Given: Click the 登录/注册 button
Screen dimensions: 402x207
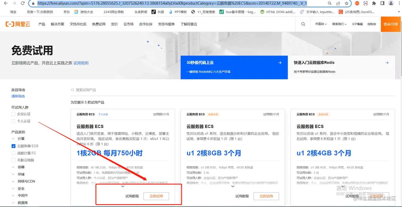Looking at the screenshot, I should (x=391, y=24).
